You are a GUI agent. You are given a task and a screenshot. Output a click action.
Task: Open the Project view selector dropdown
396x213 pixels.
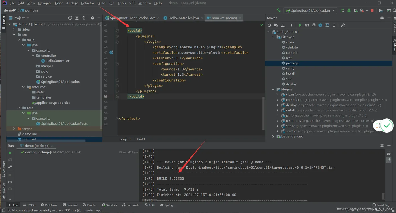click(x=19, y=18)
